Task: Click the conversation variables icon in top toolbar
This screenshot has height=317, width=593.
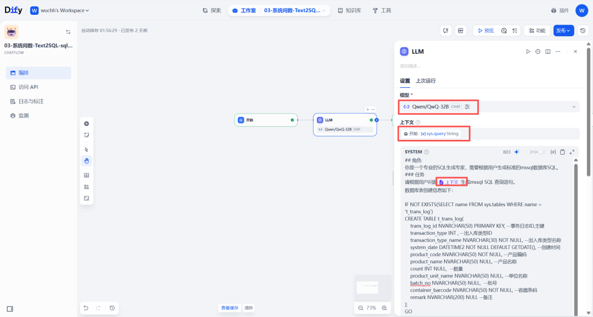Action: (x=446, y=31)
